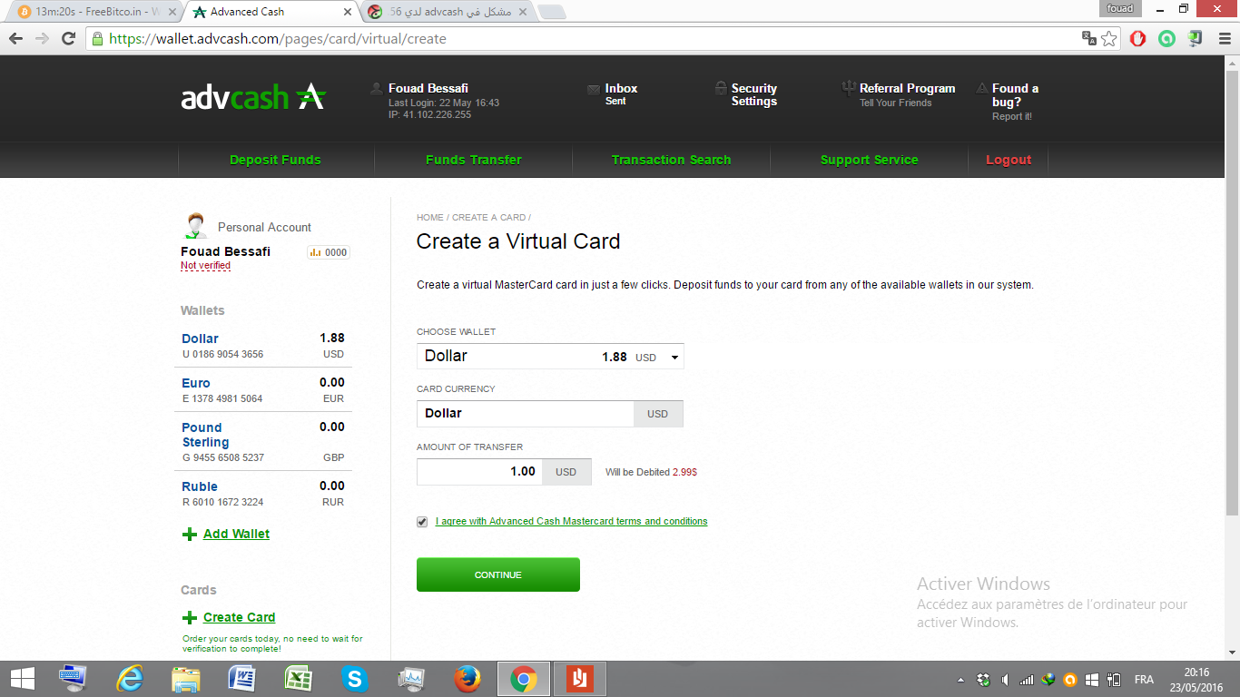Click the FRA keyboard language indicator
1240x697 pixels.
click(x=1144, y=680)
